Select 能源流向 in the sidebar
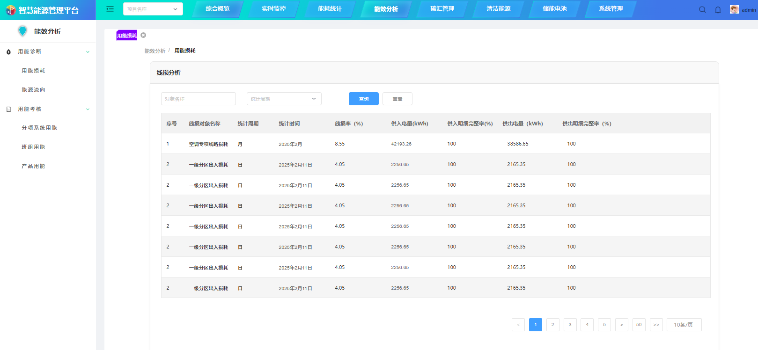The image size is (758, 350). pyautogui.click(x=33, y=90)
